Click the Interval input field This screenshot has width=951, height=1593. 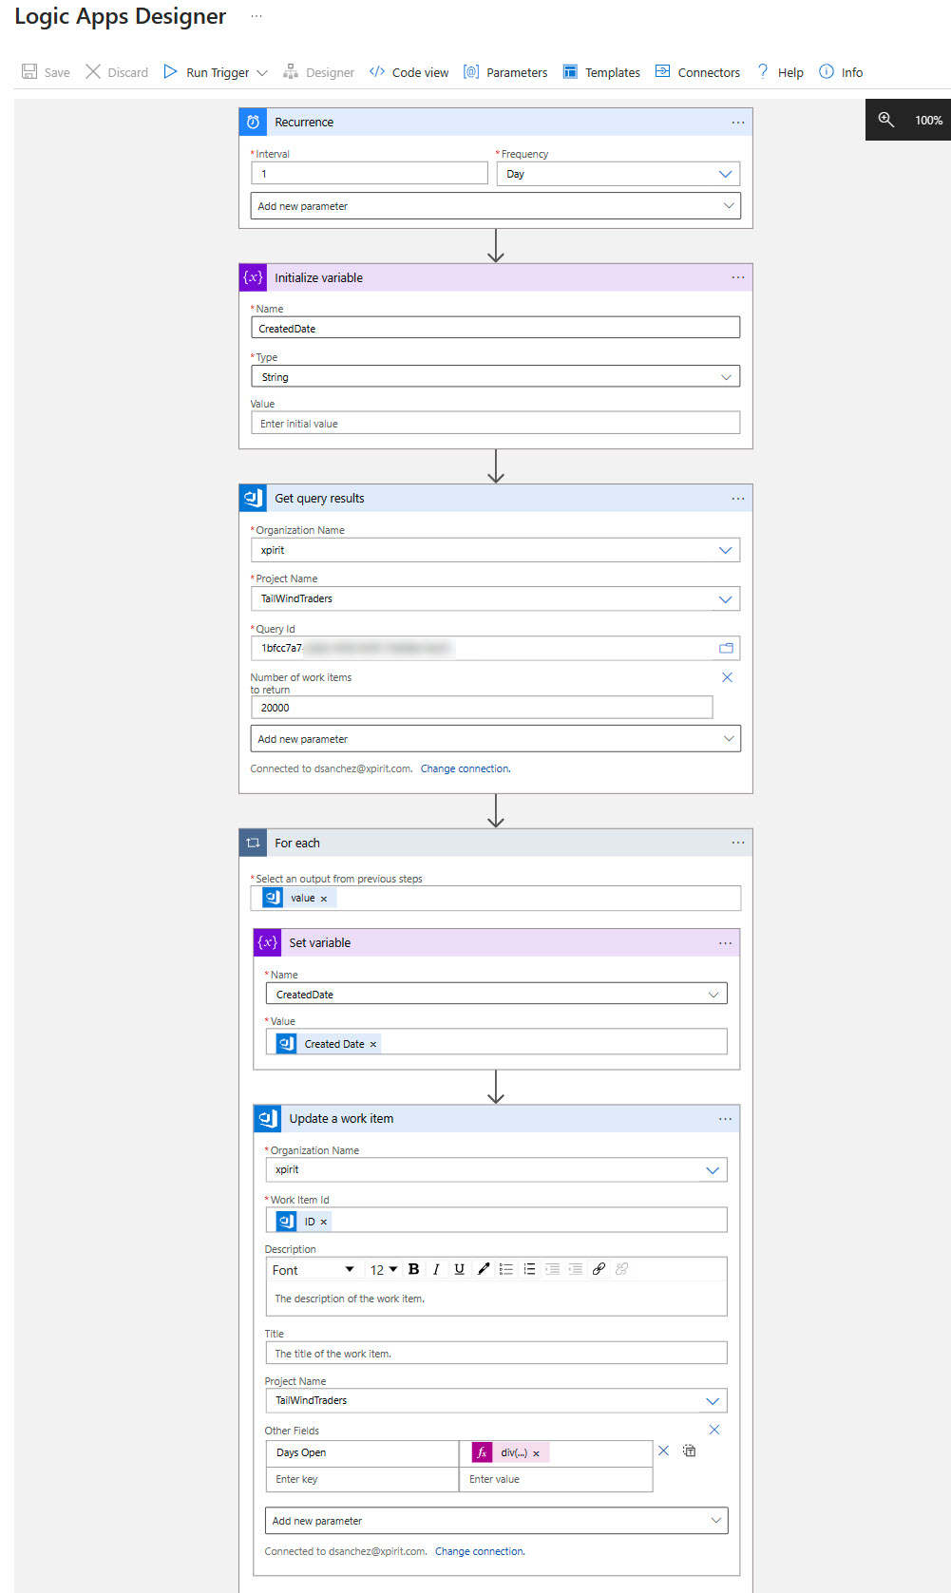[x=370, y=174]
